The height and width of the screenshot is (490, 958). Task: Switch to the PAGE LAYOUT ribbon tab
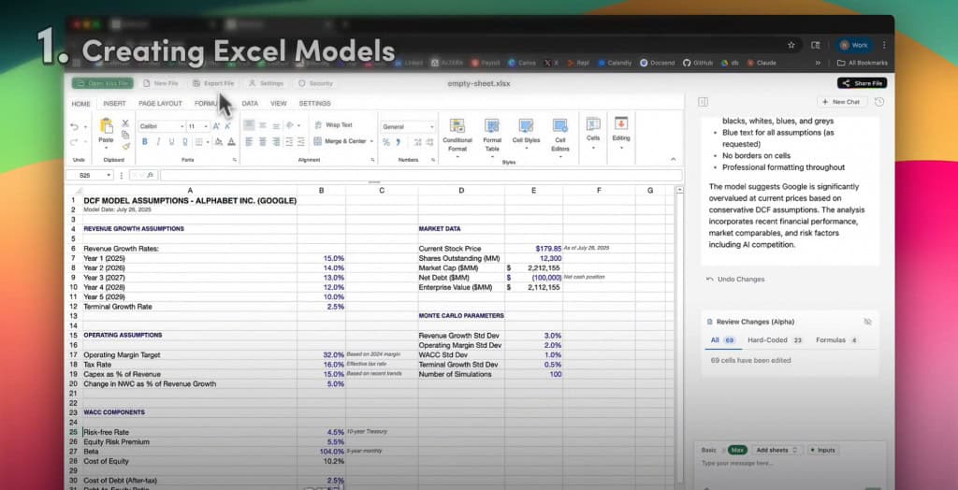pyautogui.click(x=160, y=104)
